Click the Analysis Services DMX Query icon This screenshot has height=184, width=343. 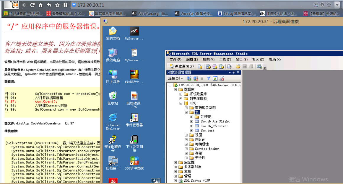coord(215,66)
